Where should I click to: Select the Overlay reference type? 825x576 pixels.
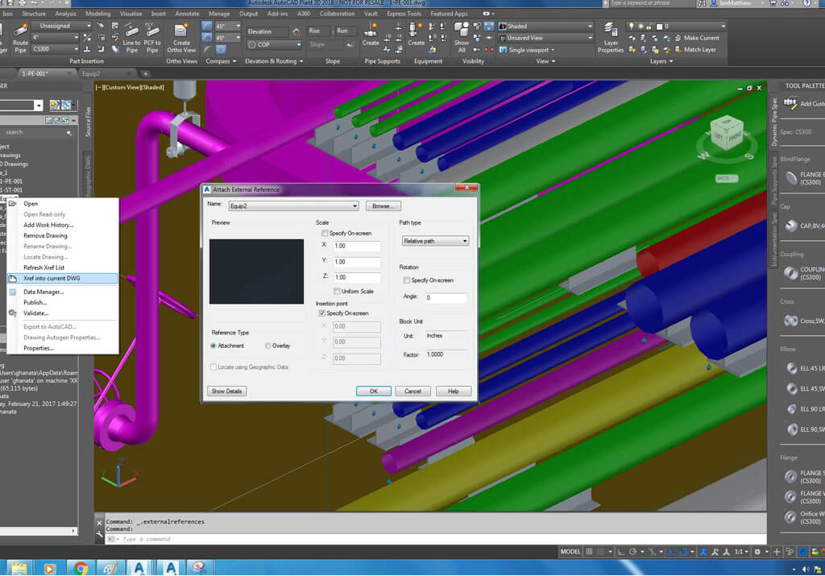point(267,346)
